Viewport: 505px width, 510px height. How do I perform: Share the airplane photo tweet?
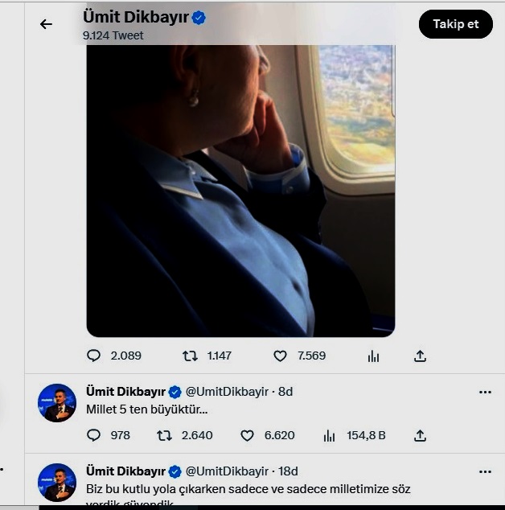click(x=420, y=356)
